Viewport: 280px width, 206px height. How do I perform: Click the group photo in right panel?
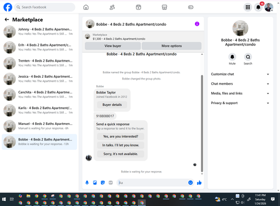(x=240, y=28)
